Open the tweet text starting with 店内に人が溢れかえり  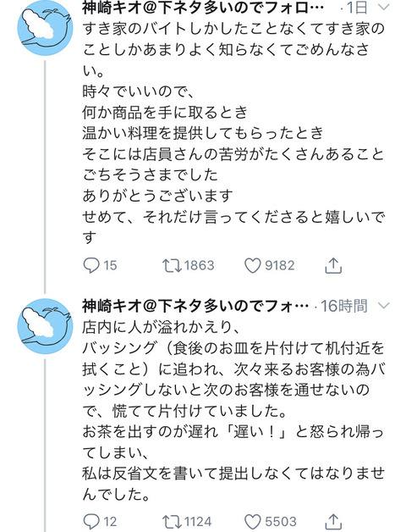tap(233, 411)
